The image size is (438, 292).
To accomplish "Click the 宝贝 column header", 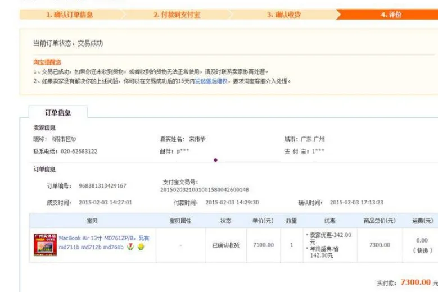I will click(92, 221).
